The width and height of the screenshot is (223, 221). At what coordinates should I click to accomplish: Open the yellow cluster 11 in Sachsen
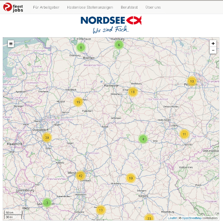click(x=184, y=134)
